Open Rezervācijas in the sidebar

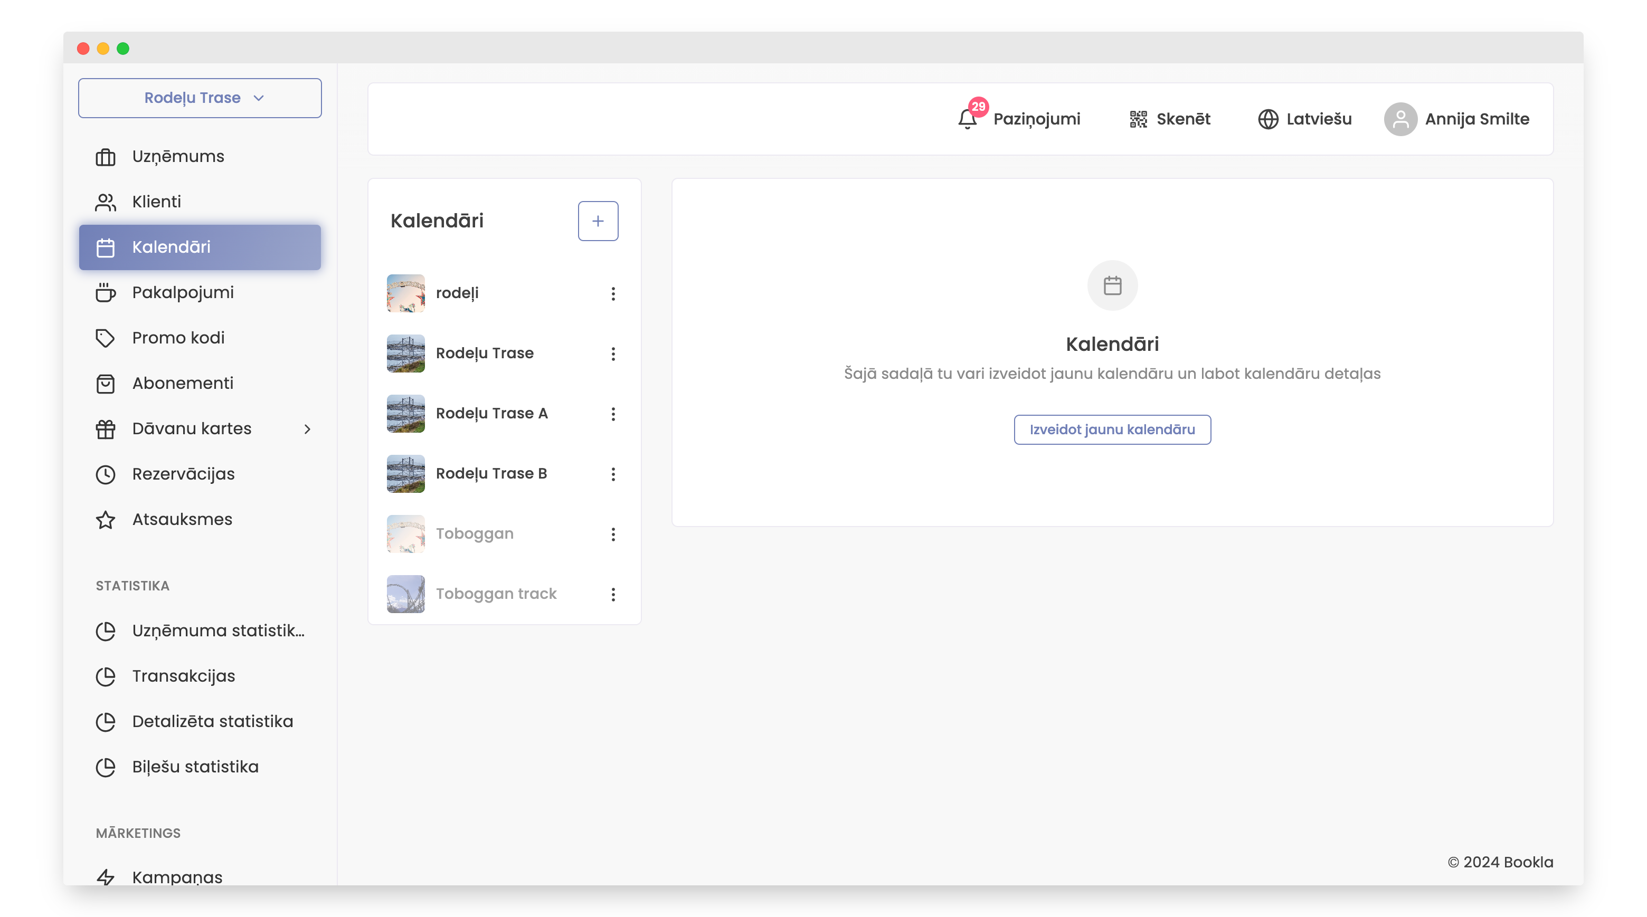coord(183,474)
